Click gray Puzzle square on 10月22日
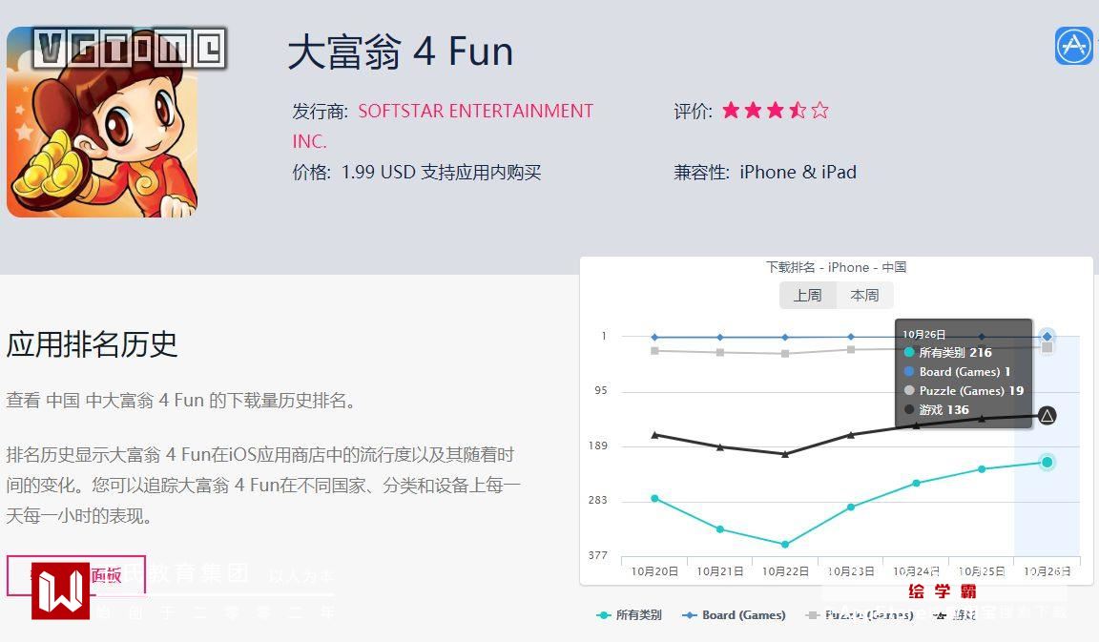1099x642 pixels. click(x=785, y=353)
